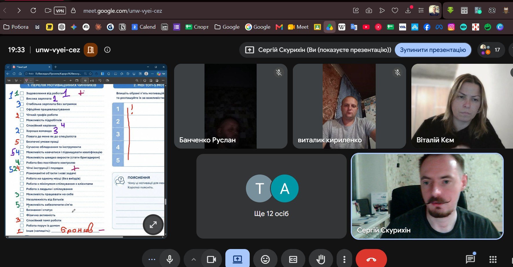Open the audio options three-dots pill

click(152, 259)
